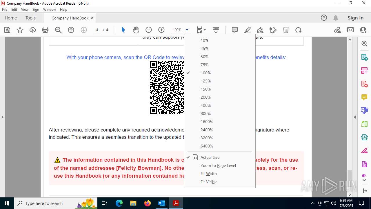This screenshot has width=371, height=209.
Task: Open Export PDF in the right pane
Action: click(x=364, y=57)
